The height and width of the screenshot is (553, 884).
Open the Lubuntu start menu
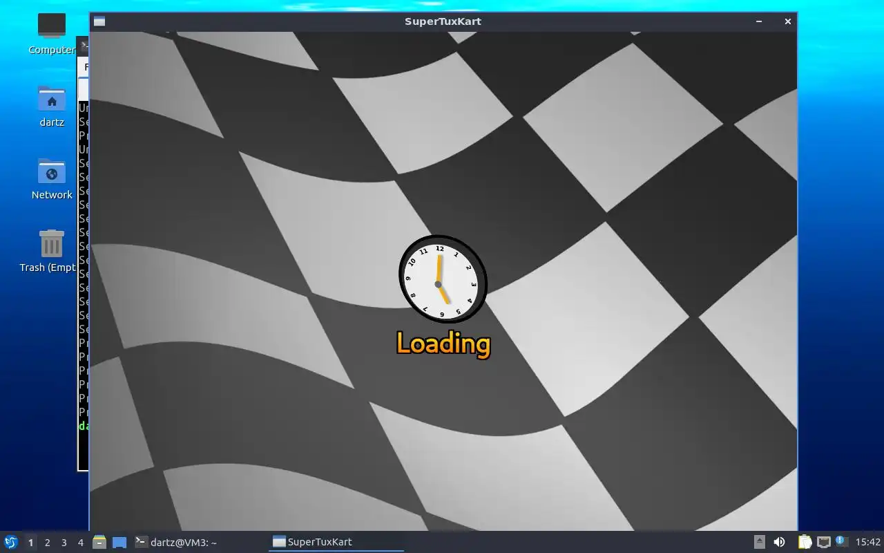click(11, 543)
